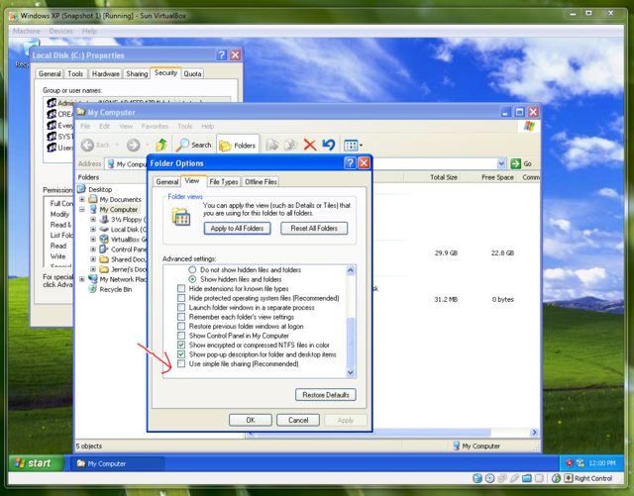
Task: Check Restore previous folder windows at logon
Action: (x=181, y=326)
